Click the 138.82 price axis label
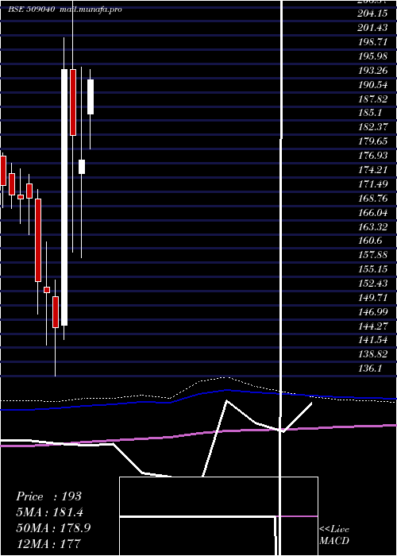This screenshot has height=556, width=397. coord(372,354)
